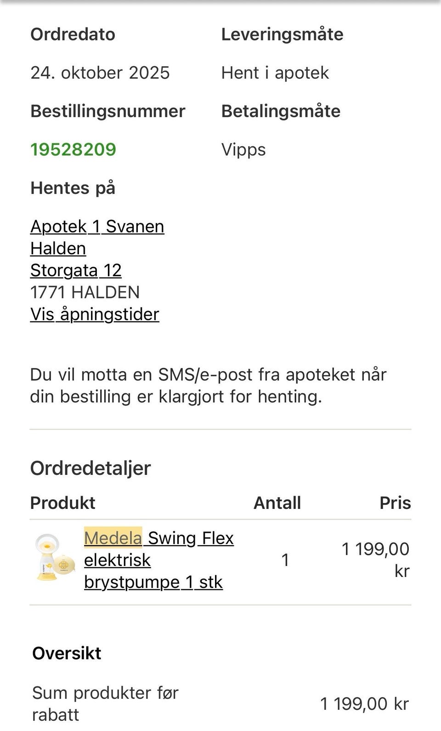Select Hent i apotek delivery option
This screenshot has width=441, height=731.
click(x=274, y=72)
